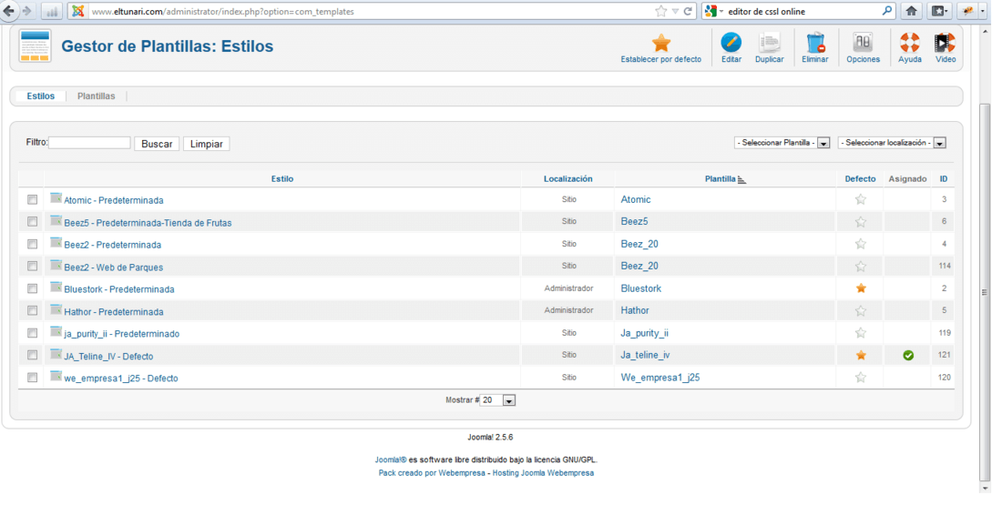Sort by ID column header

943,179
